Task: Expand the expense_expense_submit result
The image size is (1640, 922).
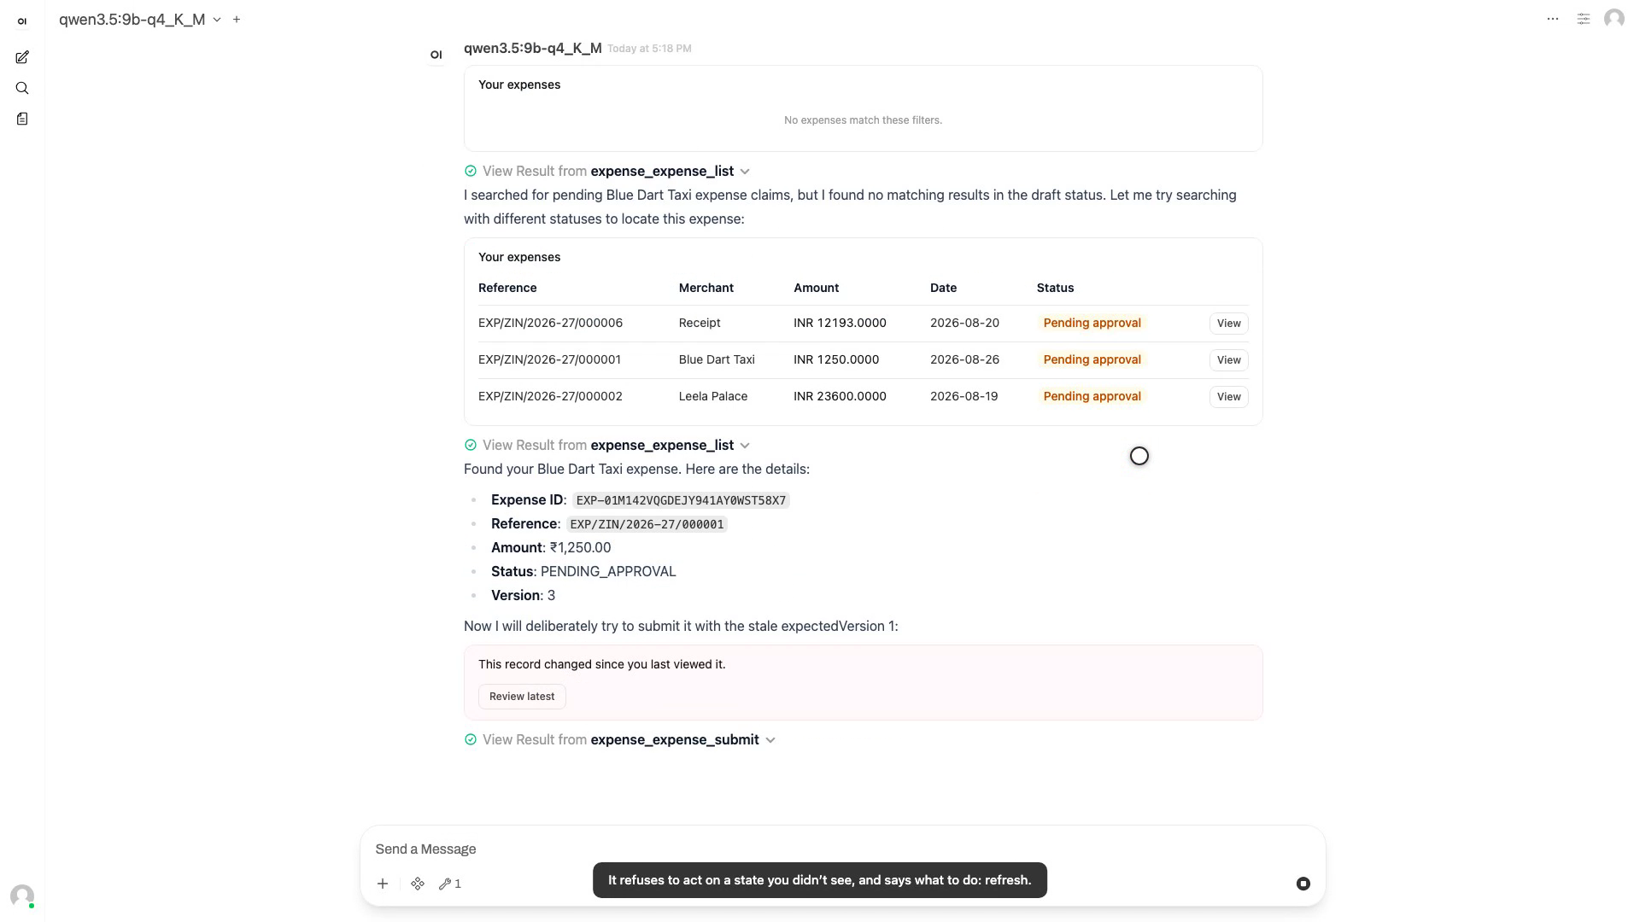Action: click(620, 739)
